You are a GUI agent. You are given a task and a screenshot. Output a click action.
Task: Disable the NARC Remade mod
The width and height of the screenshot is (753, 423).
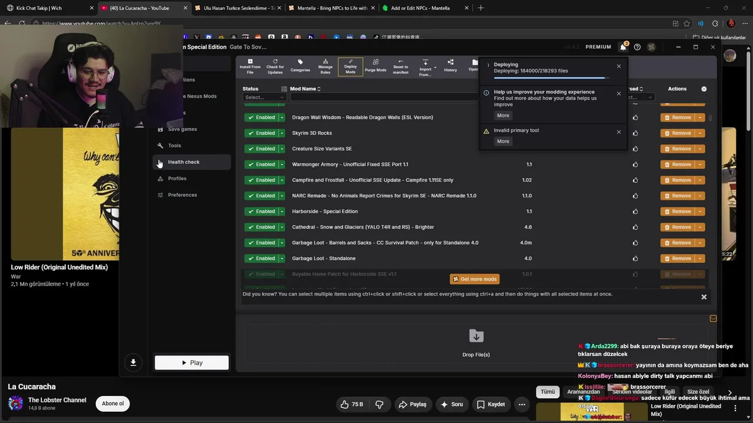point(261,196)
